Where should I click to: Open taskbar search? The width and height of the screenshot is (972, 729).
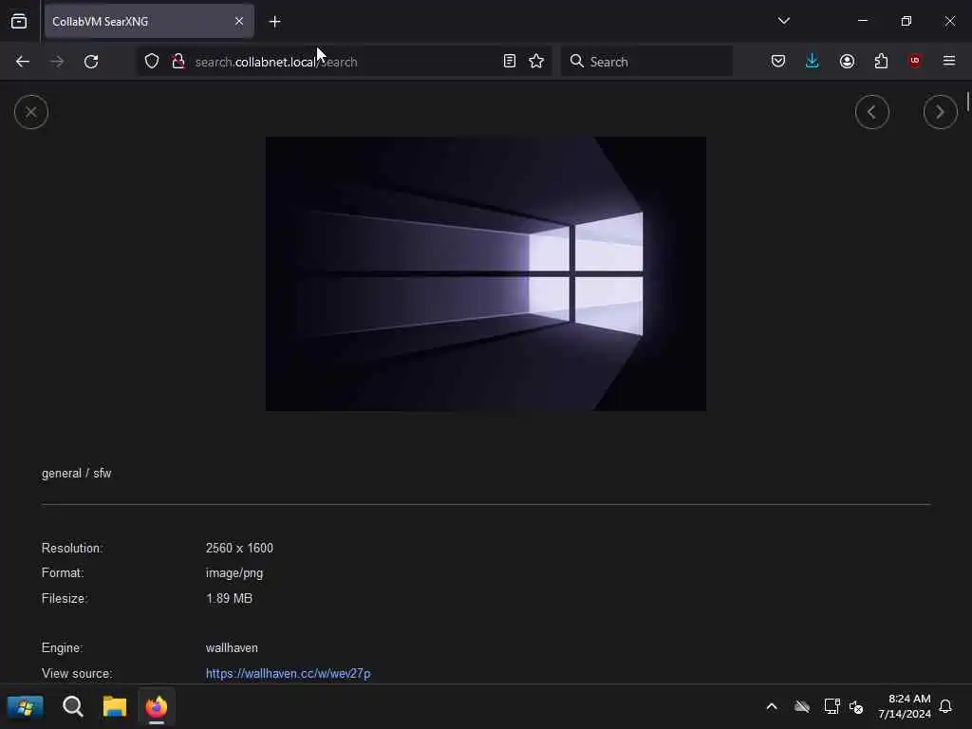coord(72,706)
